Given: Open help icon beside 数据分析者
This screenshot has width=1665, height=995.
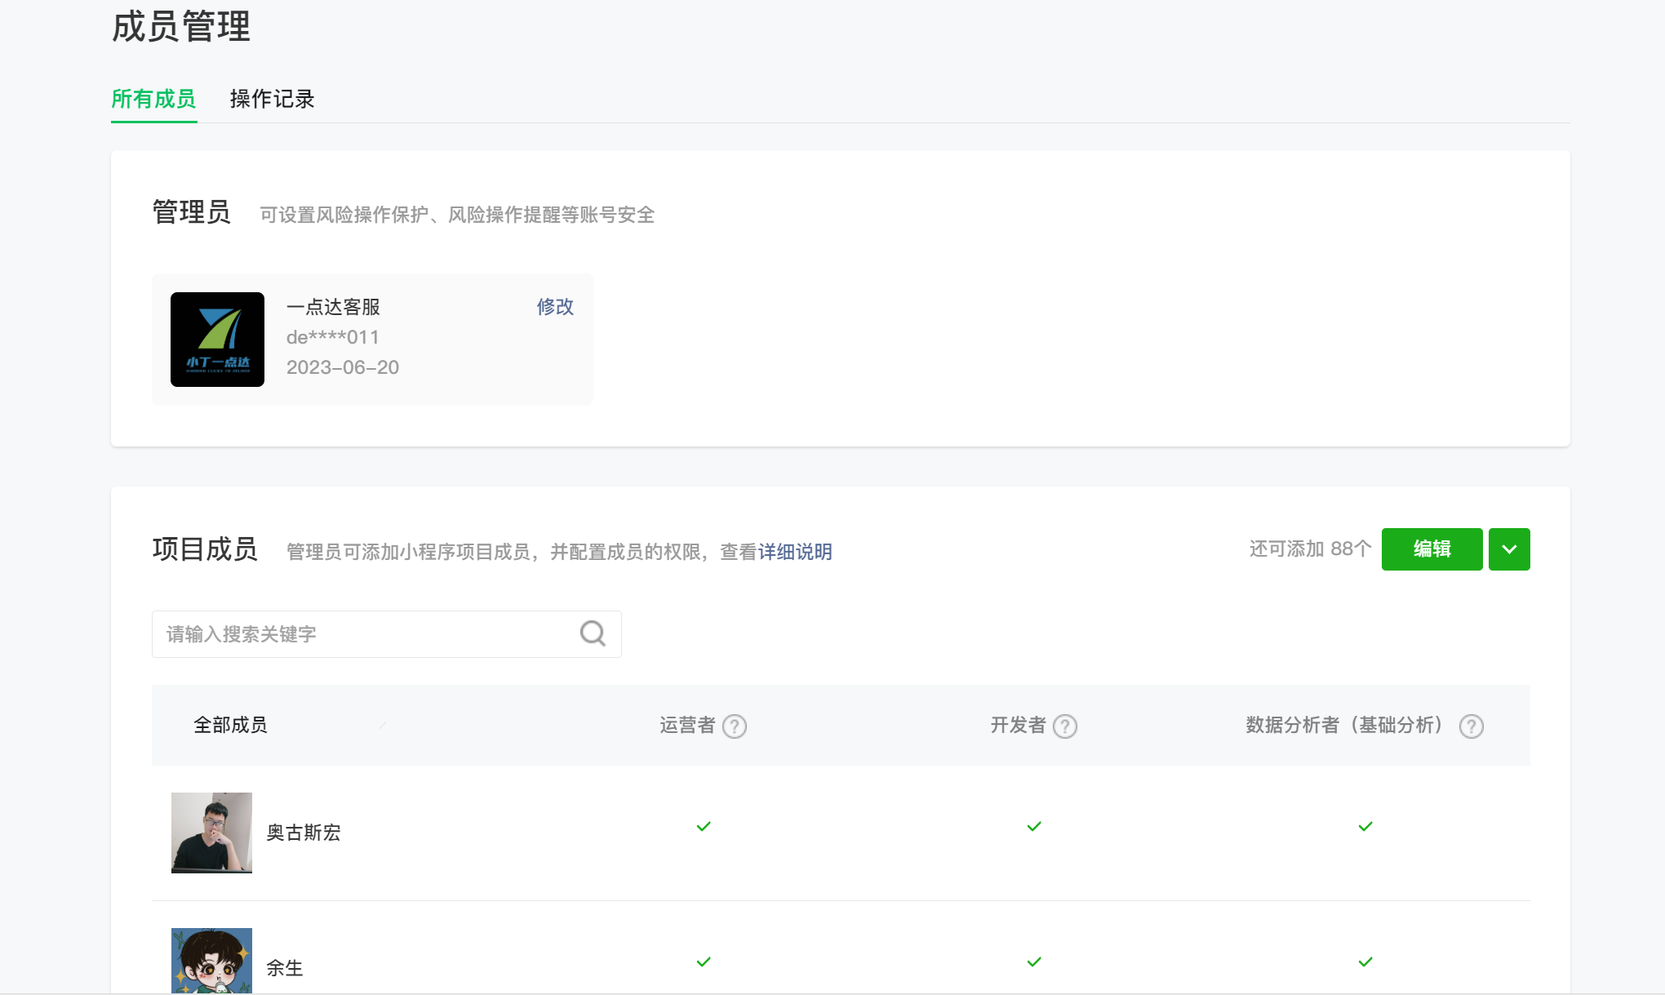Looking at the screenshot, I should coord(1471,726).
